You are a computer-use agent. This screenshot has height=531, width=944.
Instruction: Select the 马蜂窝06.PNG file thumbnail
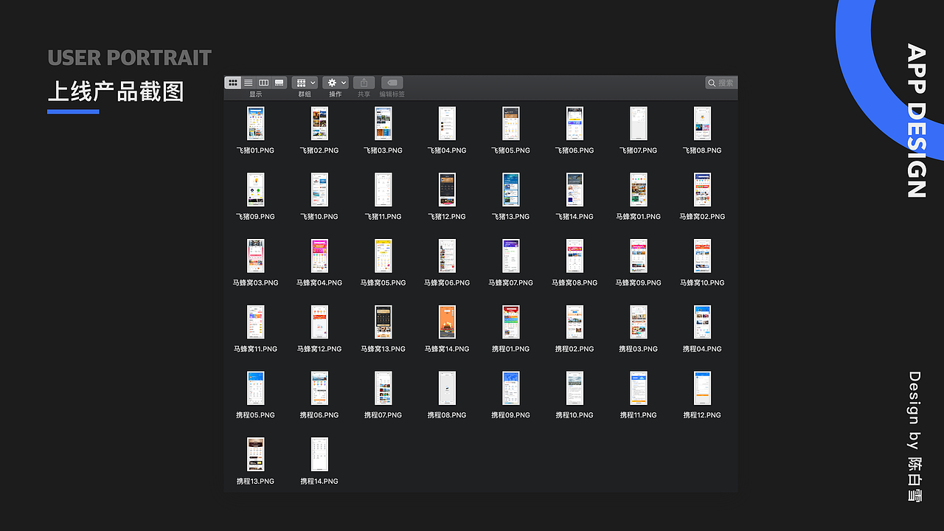tap(447, 256)
